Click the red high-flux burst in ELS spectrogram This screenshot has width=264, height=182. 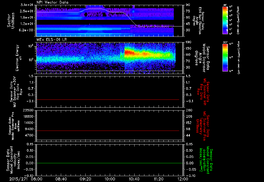pos(130,52)
